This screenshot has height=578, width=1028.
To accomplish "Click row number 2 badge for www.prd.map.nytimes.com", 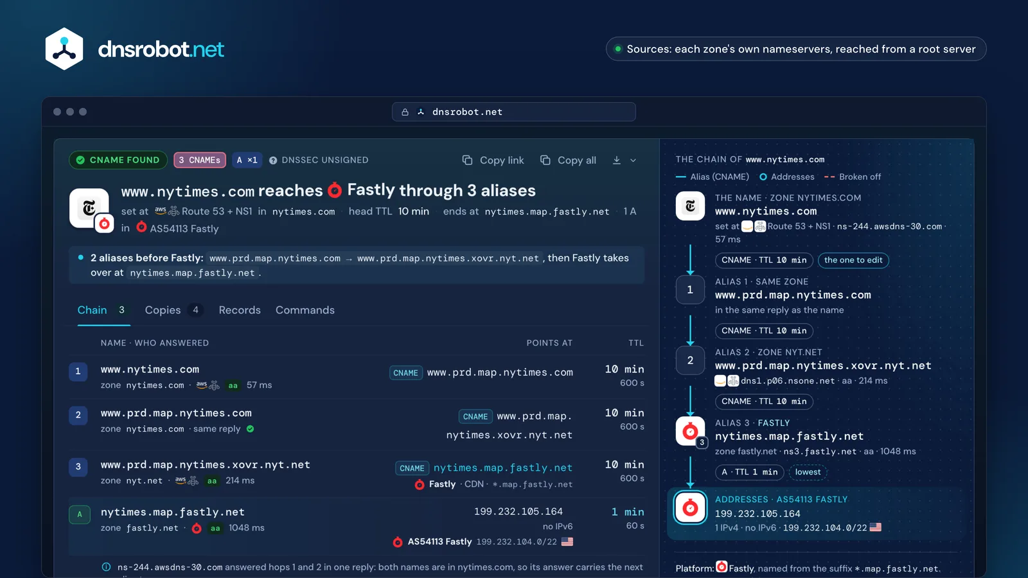I will [x=78, y=415].
